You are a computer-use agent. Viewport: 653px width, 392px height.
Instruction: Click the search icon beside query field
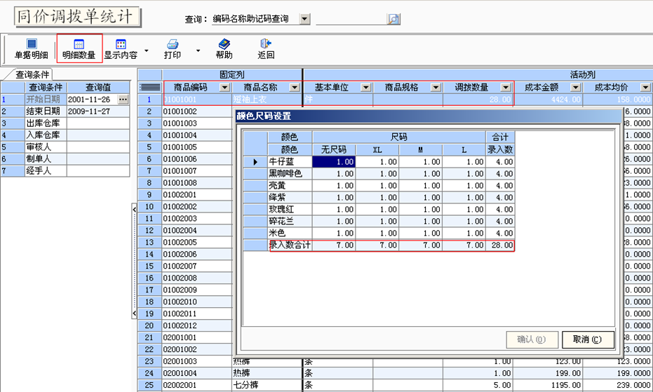pyautogui.click(x=393, y=19)
